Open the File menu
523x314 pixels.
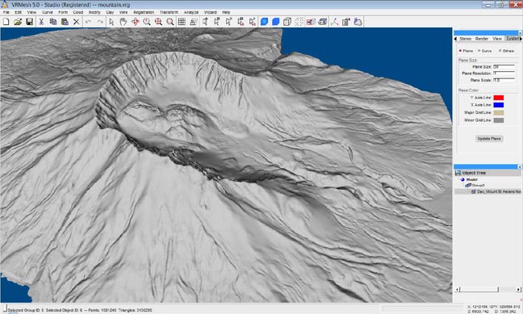6,12
